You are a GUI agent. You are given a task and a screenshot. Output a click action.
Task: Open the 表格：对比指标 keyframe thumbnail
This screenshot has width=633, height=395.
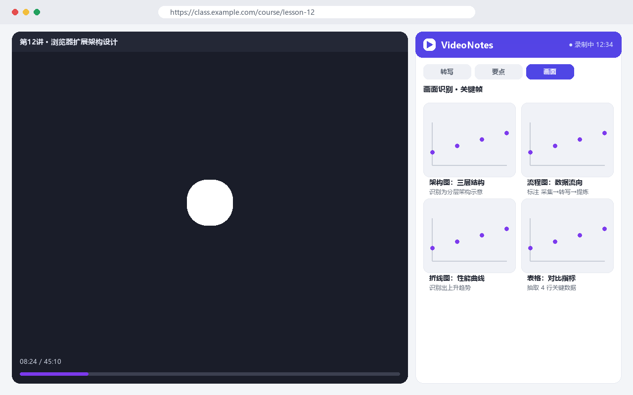tap(567, 236)
